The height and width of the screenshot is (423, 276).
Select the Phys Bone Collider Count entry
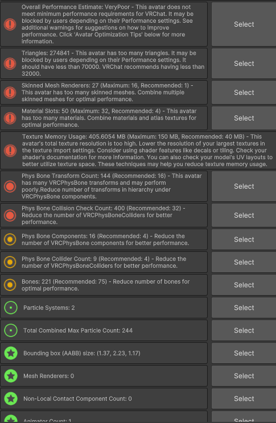point(244,262)
